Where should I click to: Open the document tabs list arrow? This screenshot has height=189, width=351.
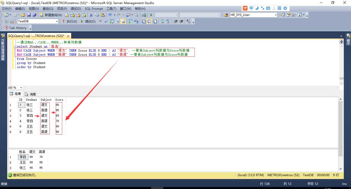[x=341, y=36]
